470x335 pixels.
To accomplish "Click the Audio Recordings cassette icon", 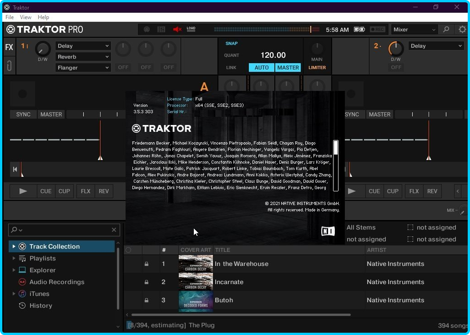I will tap(22, 282).
